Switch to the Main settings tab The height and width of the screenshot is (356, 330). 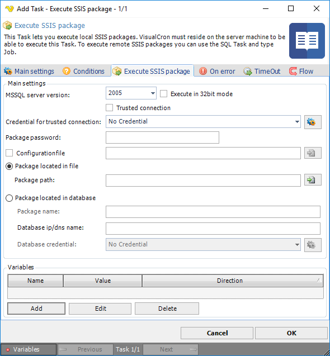click(x=29, y=72)
